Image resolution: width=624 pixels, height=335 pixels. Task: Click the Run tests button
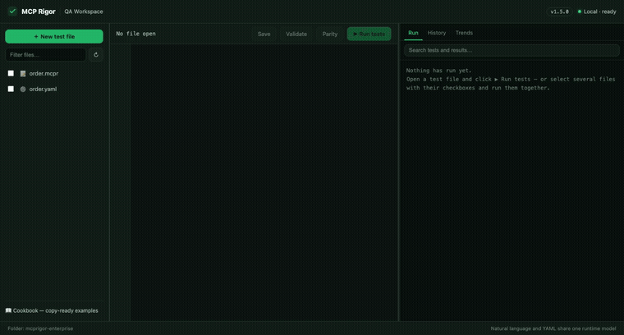pyautogui.click(x=369, y=34)
